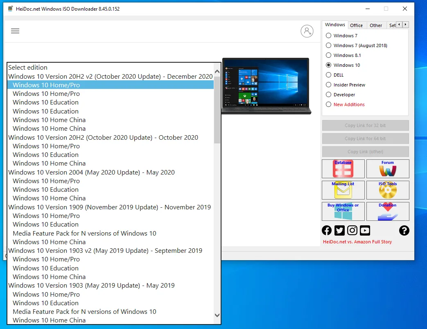Select Version 2004 May 2020 header
Screen dimensions: 427x329
(111, 172)
